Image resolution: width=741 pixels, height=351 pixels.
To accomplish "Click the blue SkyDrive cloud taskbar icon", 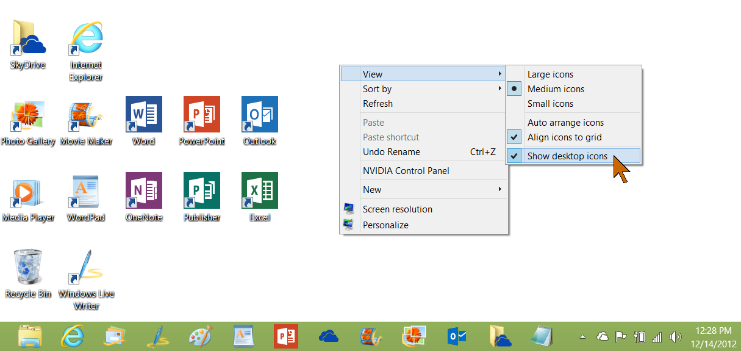I will pos(329,336).
